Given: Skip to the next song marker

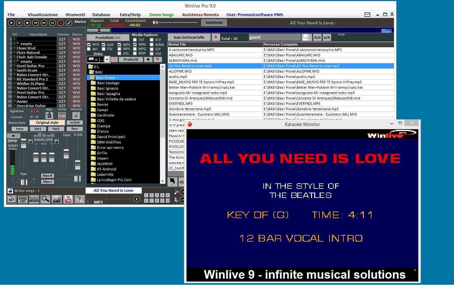Looking at the screenshot, I should tap(52, 22).
